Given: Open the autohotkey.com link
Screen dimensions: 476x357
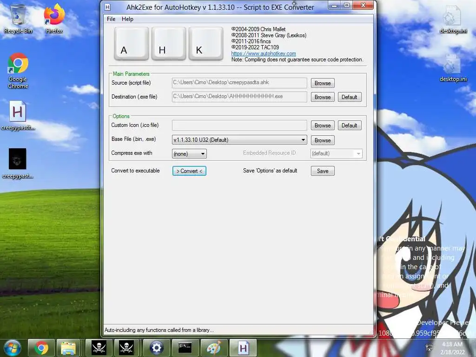Looking at the screenshot, I should 264,53.
